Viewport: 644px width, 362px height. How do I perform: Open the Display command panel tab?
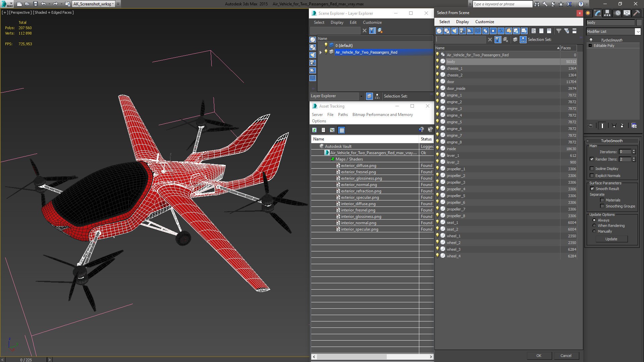coord(627,13)
